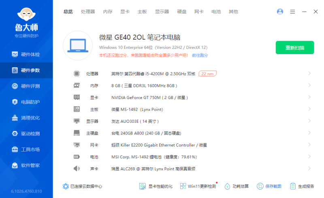Click 友达 AUO303E display text
This screenshot has height=198, width=324.
click(135, 121)
